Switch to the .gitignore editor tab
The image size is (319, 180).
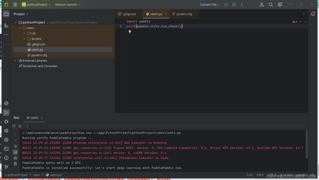pyautogui.click(x=128, y=14)
